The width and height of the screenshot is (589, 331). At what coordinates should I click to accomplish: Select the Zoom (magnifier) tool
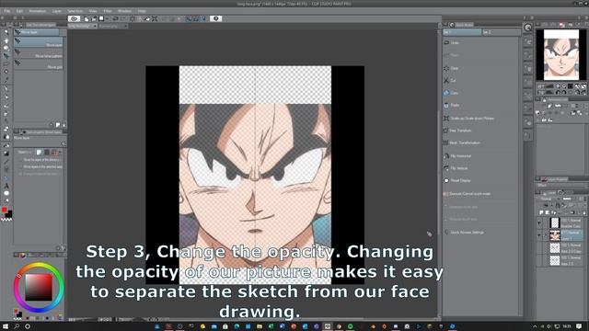[6, 33]
